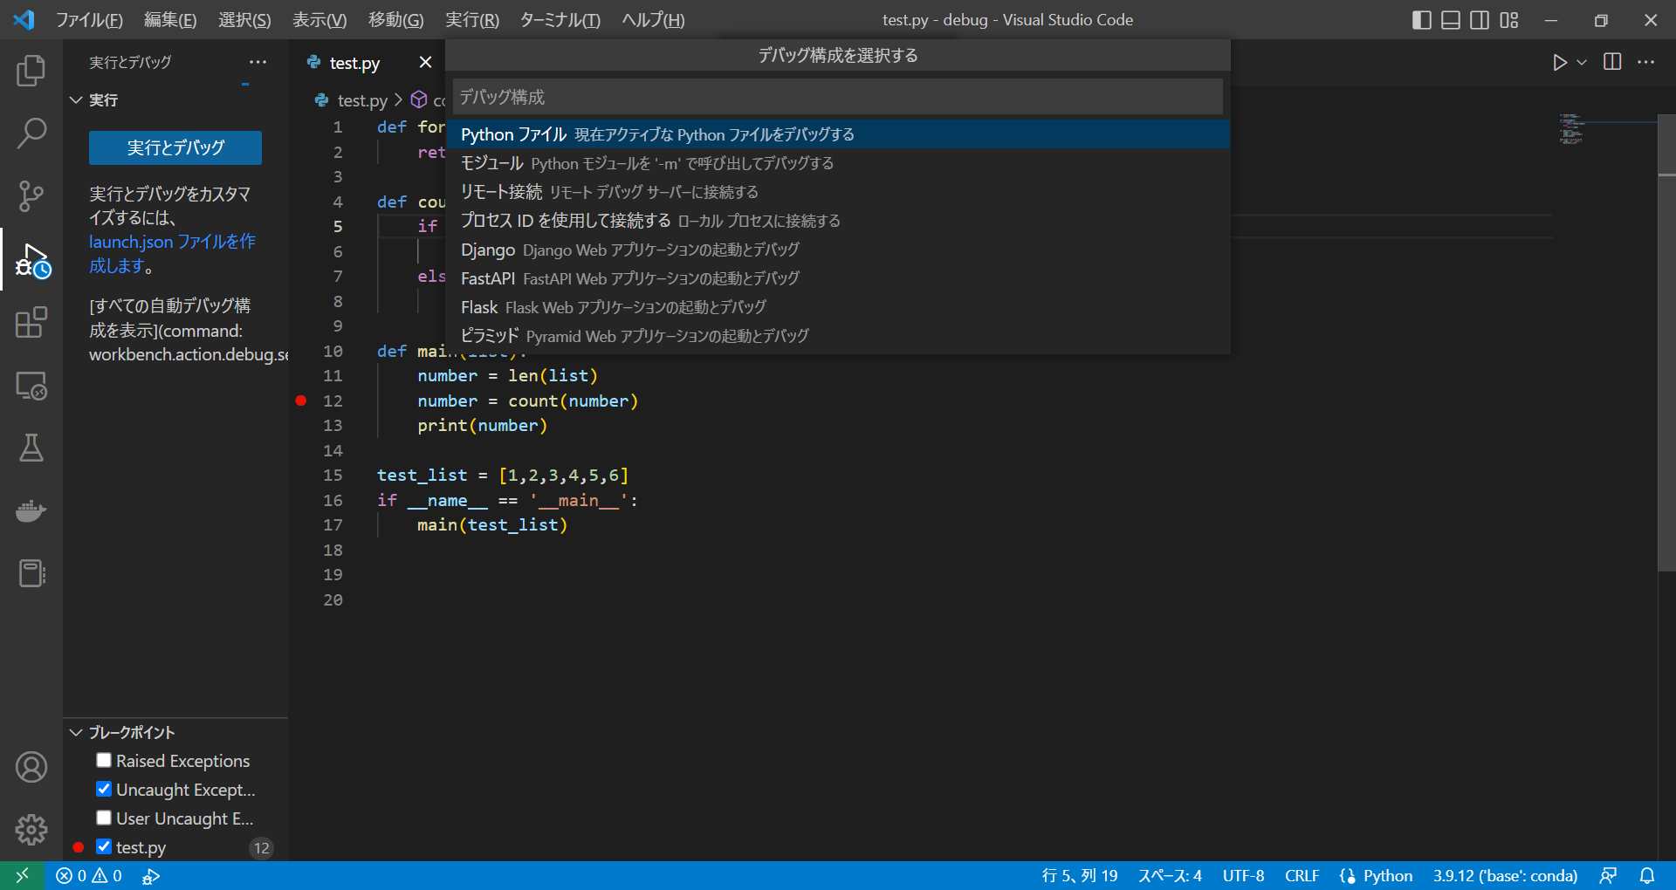This screenshot has height=890, width=1676.
Task: Open the Source Control view
Action: (x=31, y=196)
